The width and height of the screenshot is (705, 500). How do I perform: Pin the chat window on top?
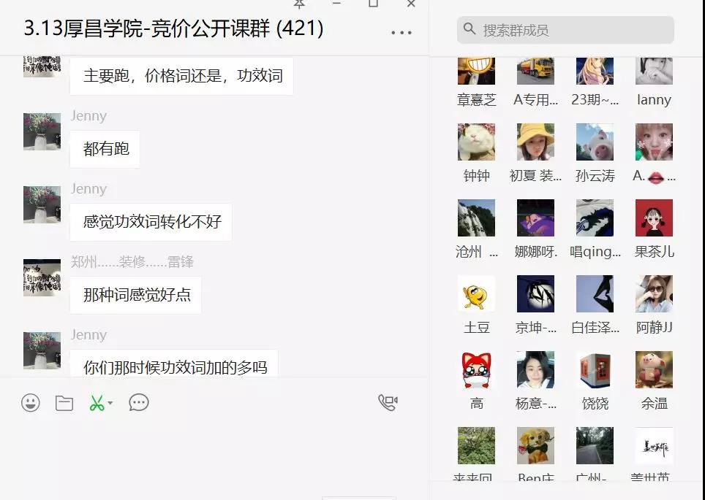click(x=299, y=4)
